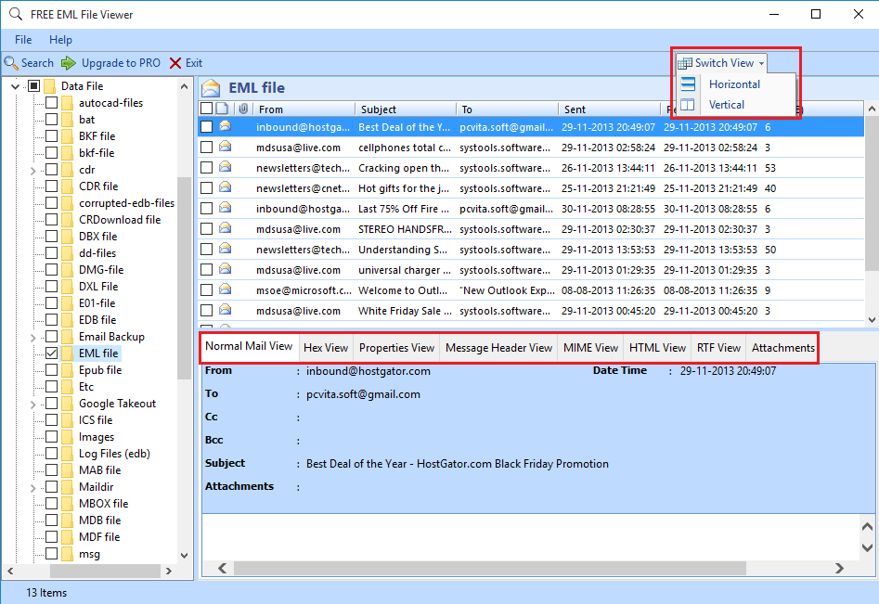
Task: Check the MBOX file checkbox
Action: click(x=50, y=503)
